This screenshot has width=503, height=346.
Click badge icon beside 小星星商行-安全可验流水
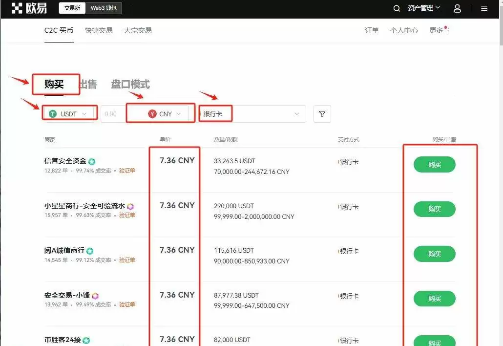click(130, 206)
